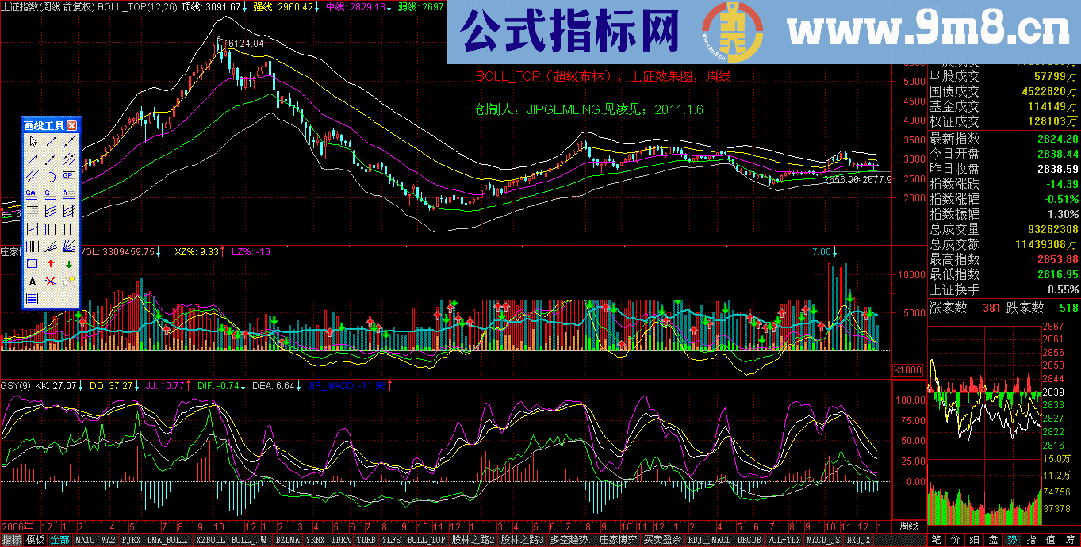1081x547 pixels.
Task: Select the arc drawing tool
Action: click(x=52, y=175)
